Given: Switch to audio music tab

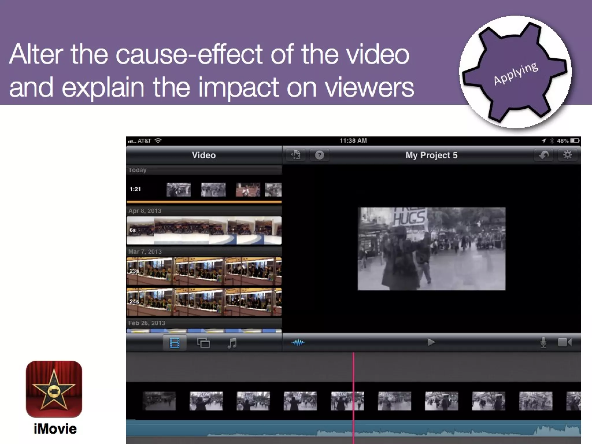Looking at the screenshot, I should [x=232, y=343].
